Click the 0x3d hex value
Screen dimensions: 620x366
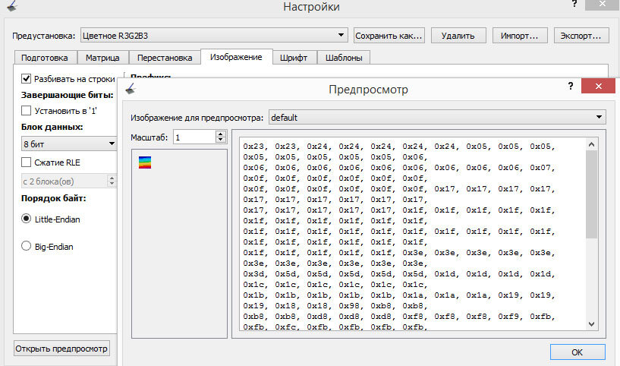click(x=253, y=274)
